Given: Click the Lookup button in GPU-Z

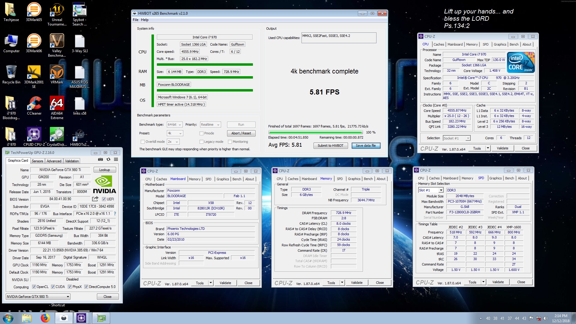Looking at the screenshot, I should pyautogui.click(x=104, y=170).
